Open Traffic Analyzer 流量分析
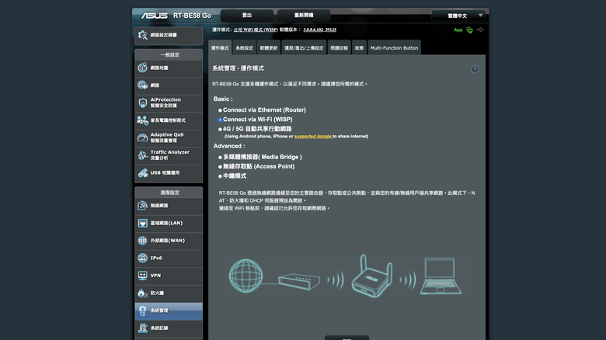 (169, 155)
